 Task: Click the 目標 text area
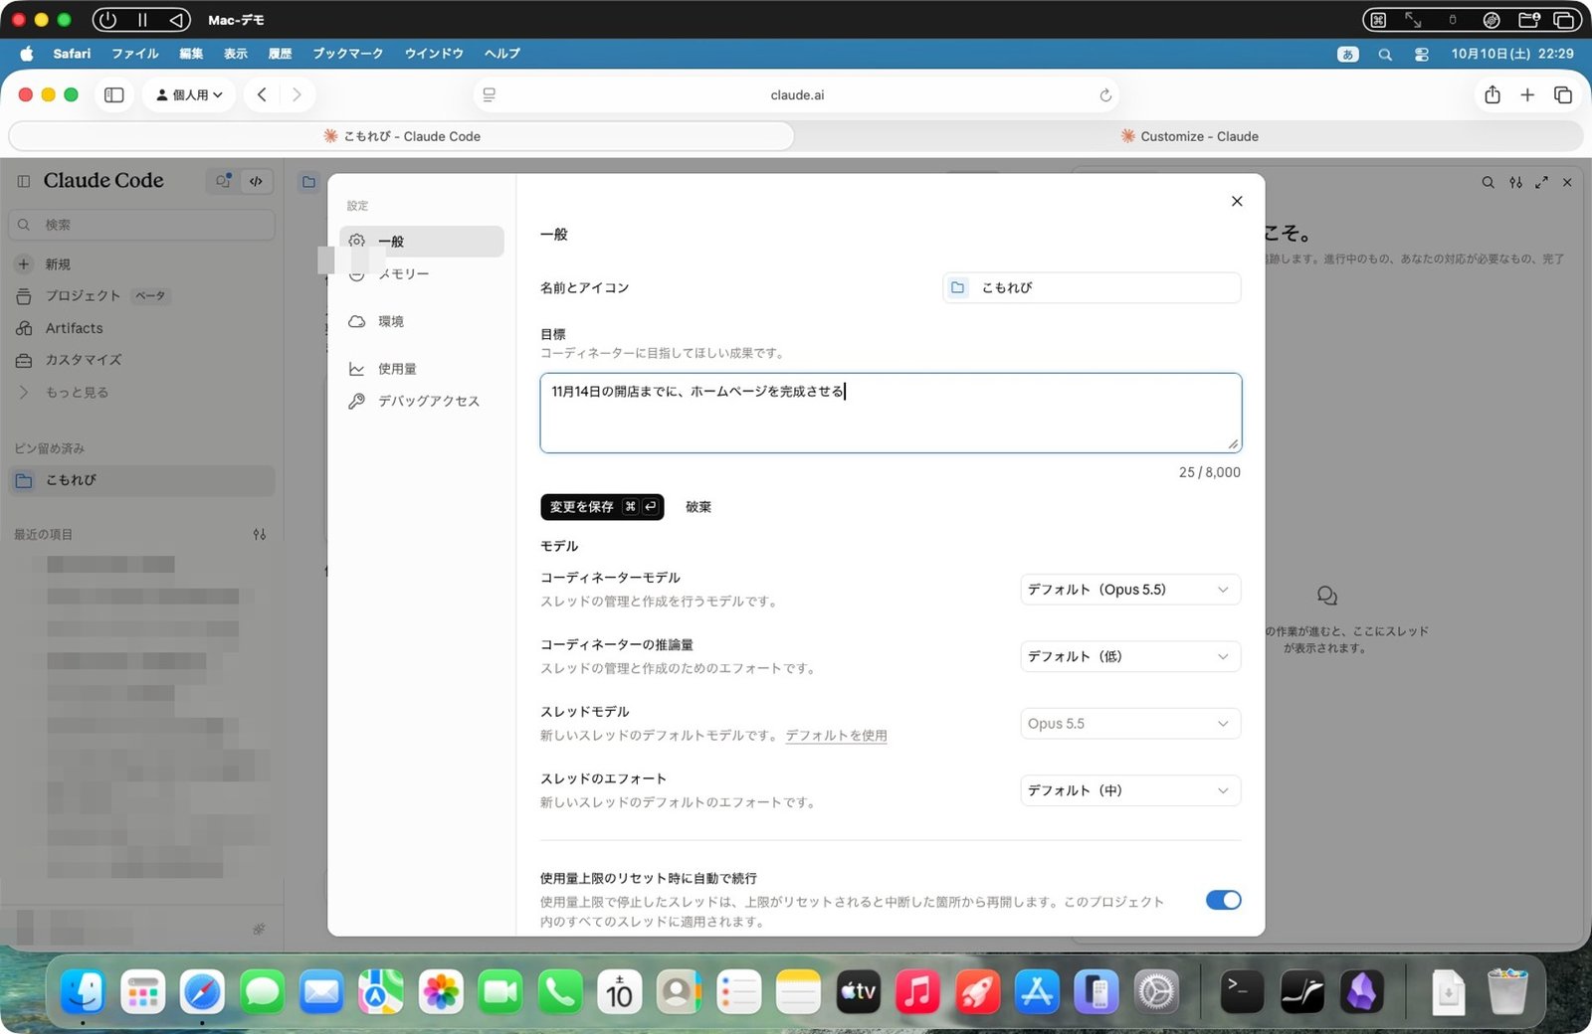point(891,413)
